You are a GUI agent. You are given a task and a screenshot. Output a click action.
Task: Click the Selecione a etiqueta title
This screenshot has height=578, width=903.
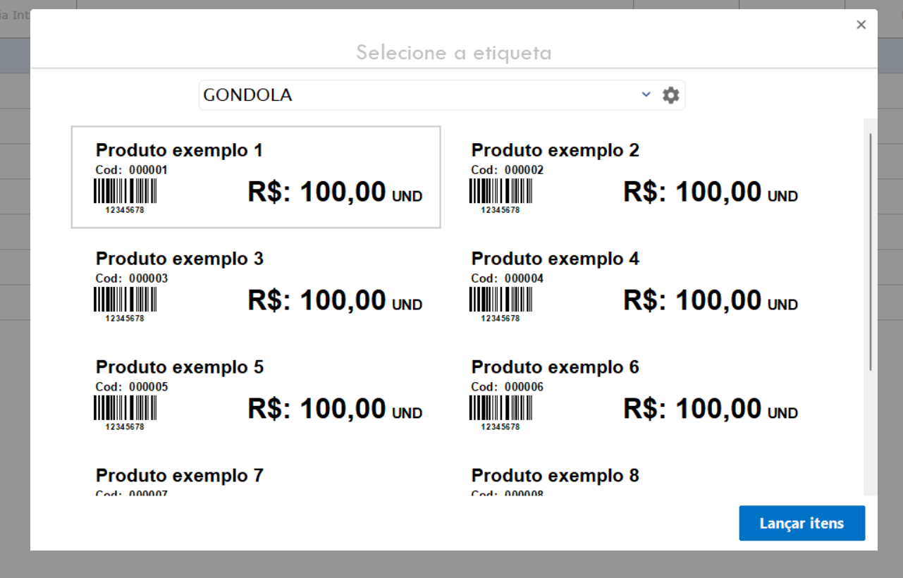pyautogui.click(x=453, y=53)
